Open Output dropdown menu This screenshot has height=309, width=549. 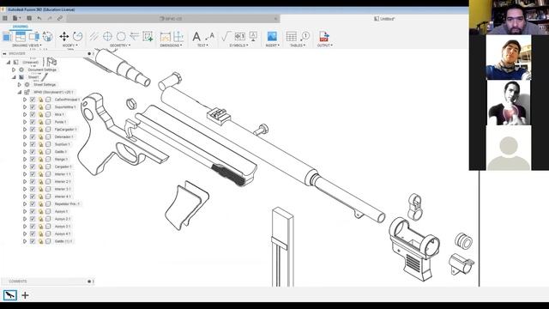pyautogui.click(x=325, y=45)
